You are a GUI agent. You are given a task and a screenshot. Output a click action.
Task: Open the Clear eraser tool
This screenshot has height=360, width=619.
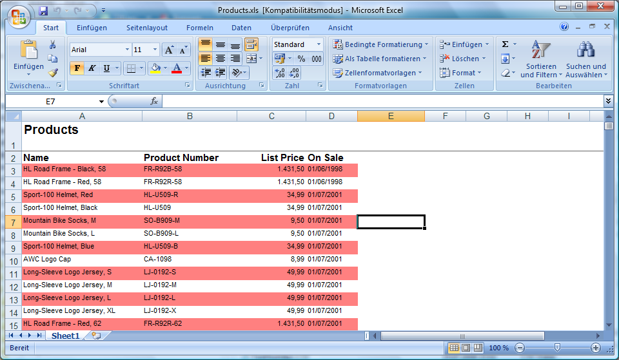point(505,73)
